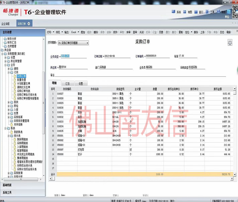Click the 业务类型 input field
The image size is (238, 202).
(x=74, y=56)
